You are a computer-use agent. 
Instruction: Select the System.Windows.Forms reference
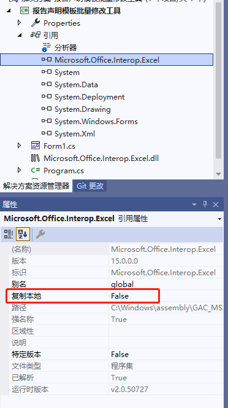tap(96, 122)
